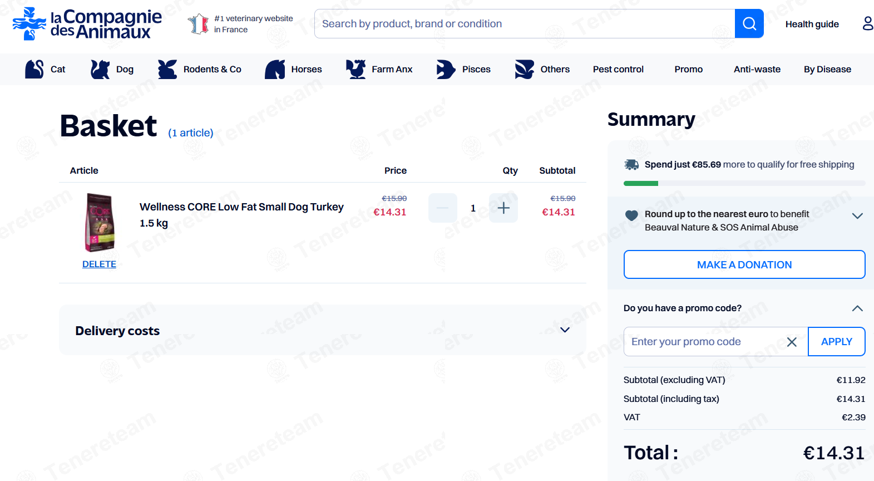Screen dimensions: 874x481
Task: Click the '#1 veterinary website in France' text
Action: 253,24
